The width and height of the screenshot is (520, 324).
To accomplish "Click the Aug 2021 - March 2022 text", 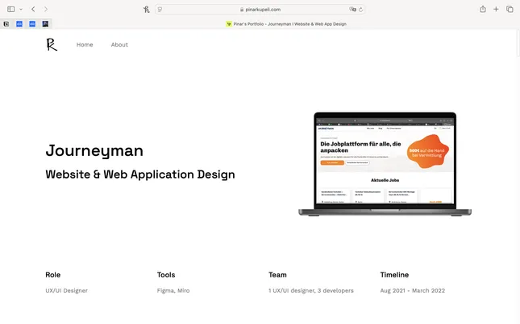I will point(413,290).
